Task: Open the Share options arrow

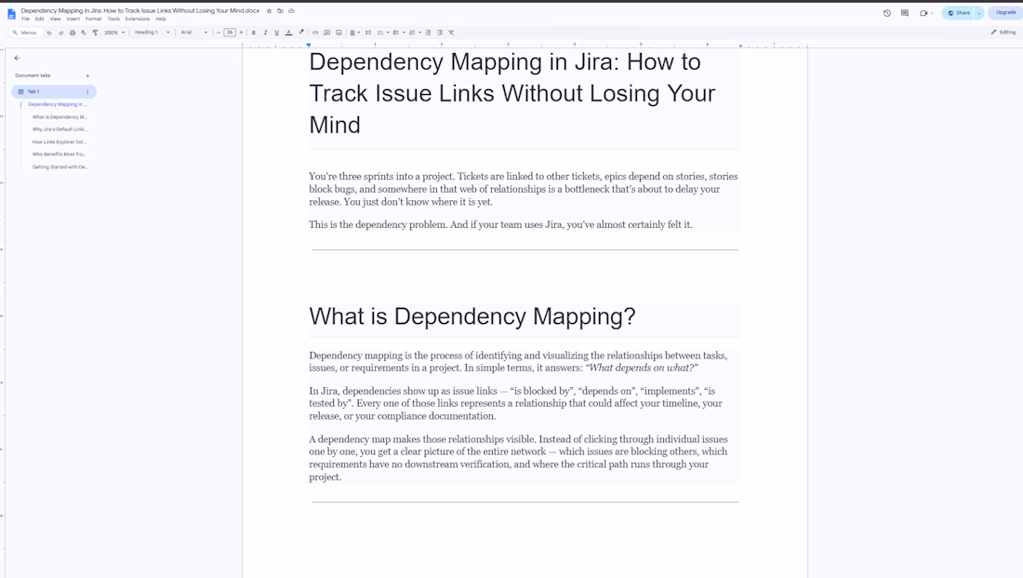Action: pyautogui.click(x=979, y=13)
